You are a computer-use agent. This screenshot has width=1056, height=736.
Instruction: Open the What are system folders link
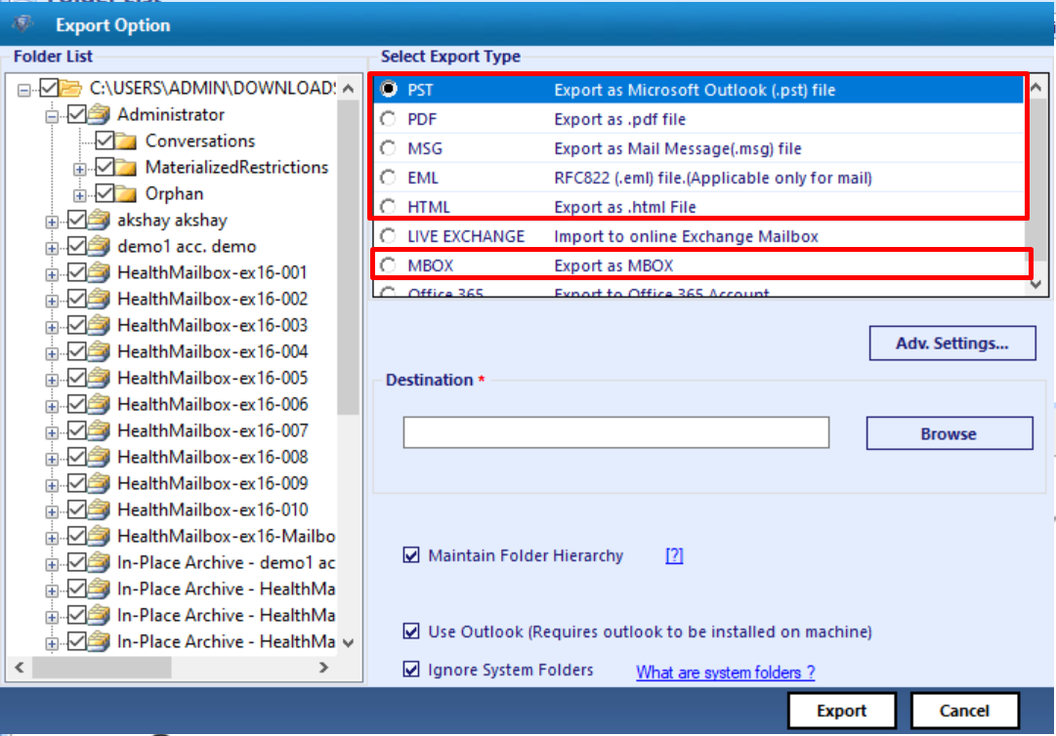(x=725, y=673)
